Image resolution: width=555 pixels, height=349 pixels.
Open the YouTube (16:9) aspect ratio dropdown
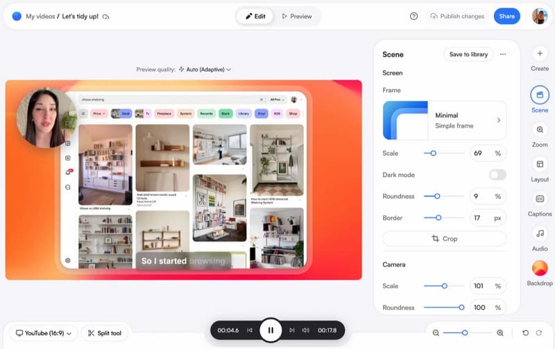43,333
